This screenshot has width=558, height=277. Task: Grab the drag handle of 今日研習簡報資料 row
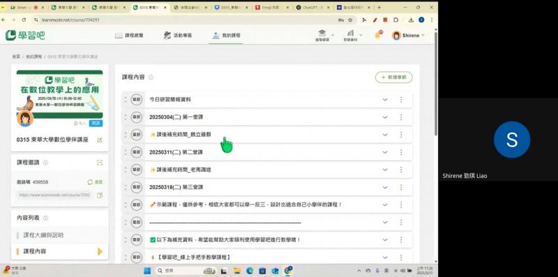(x=126, y=100)
